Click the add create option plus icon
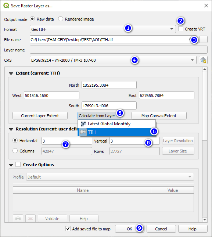 pyautogui.click(x=18, y=218)
